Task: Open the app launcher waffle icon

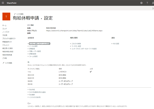Action: [3, 3]
